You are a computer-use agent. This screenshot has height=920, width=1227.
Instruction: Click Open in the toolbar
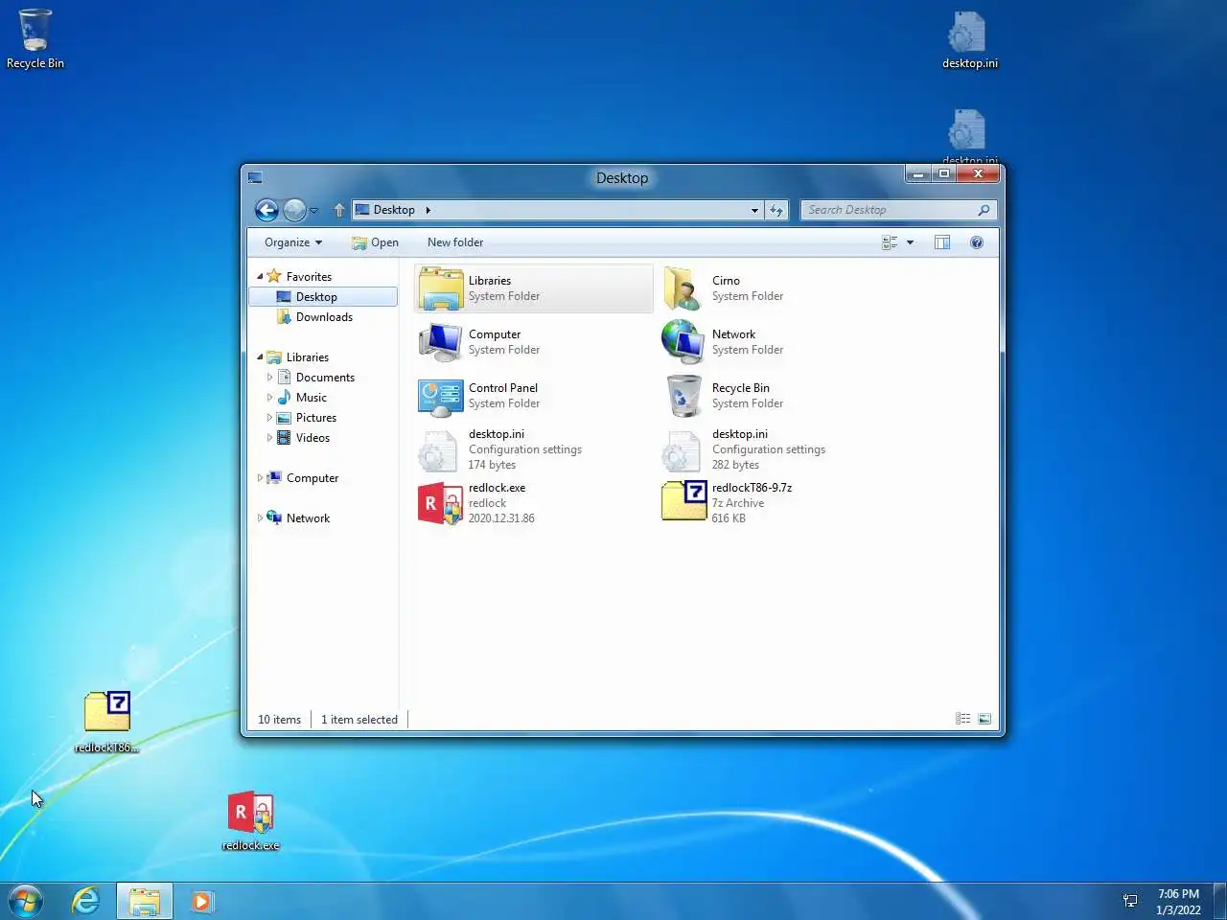[x=375, y=242]
